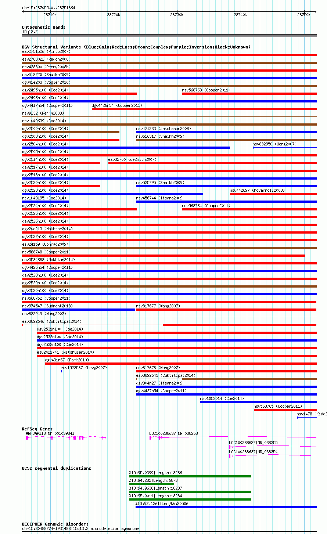
Task: Click brown complex bar under dgv2500n100
Action: tap(71, 132)
